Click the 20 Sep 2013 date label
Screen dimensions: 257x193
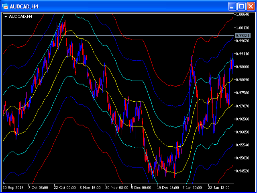[13, 187]
